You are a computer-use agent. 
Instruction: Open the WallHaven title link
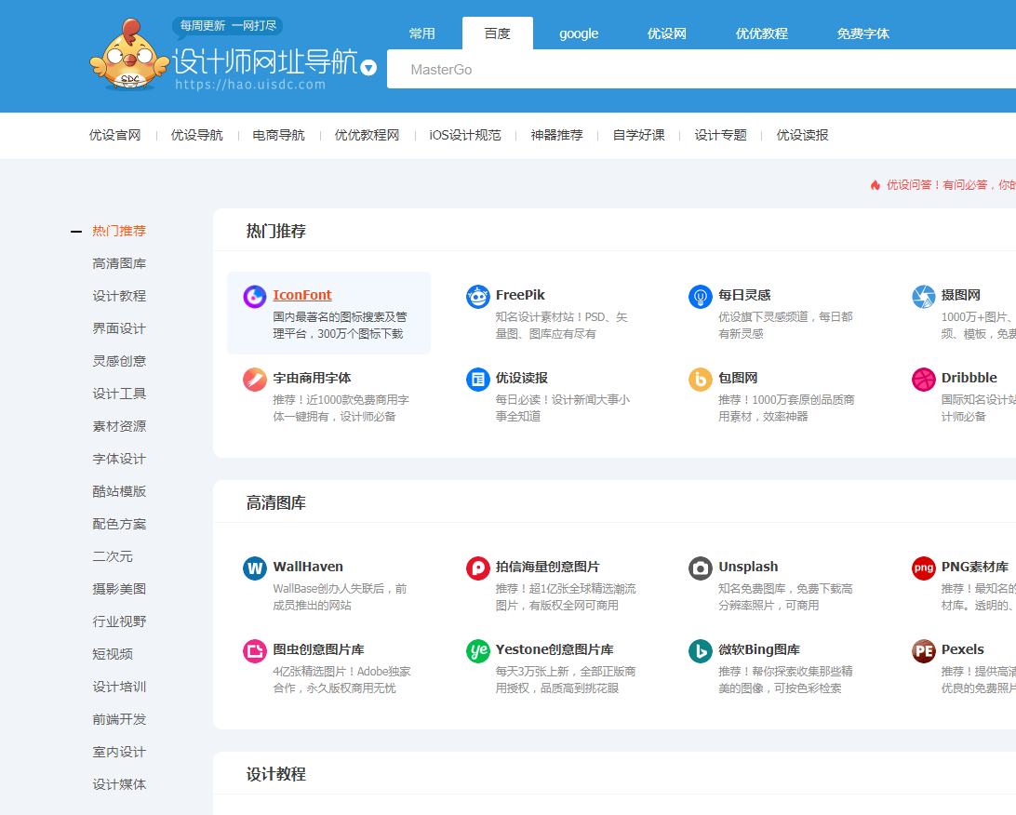point(308,567)
